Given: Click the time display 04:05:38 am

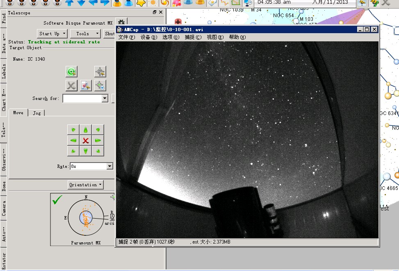Looking at the screenshot, I should point(274,2).
